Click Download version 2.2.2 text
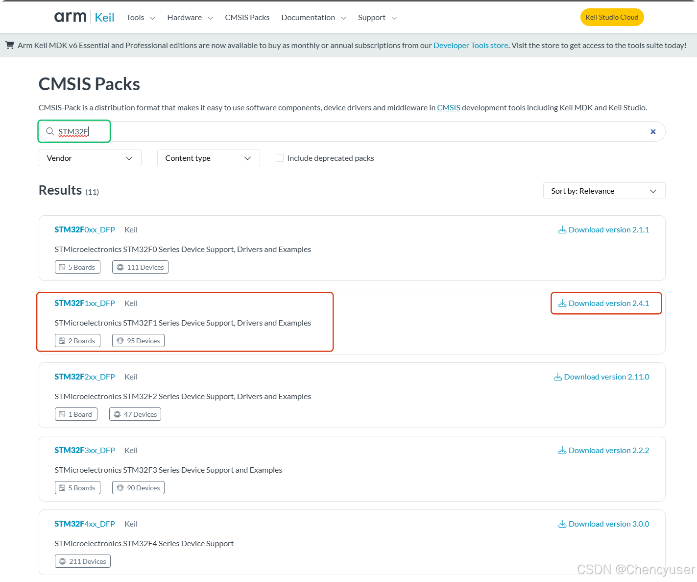Image resolution: width=697 pixels, height=582 pixels. coord(609,450)
